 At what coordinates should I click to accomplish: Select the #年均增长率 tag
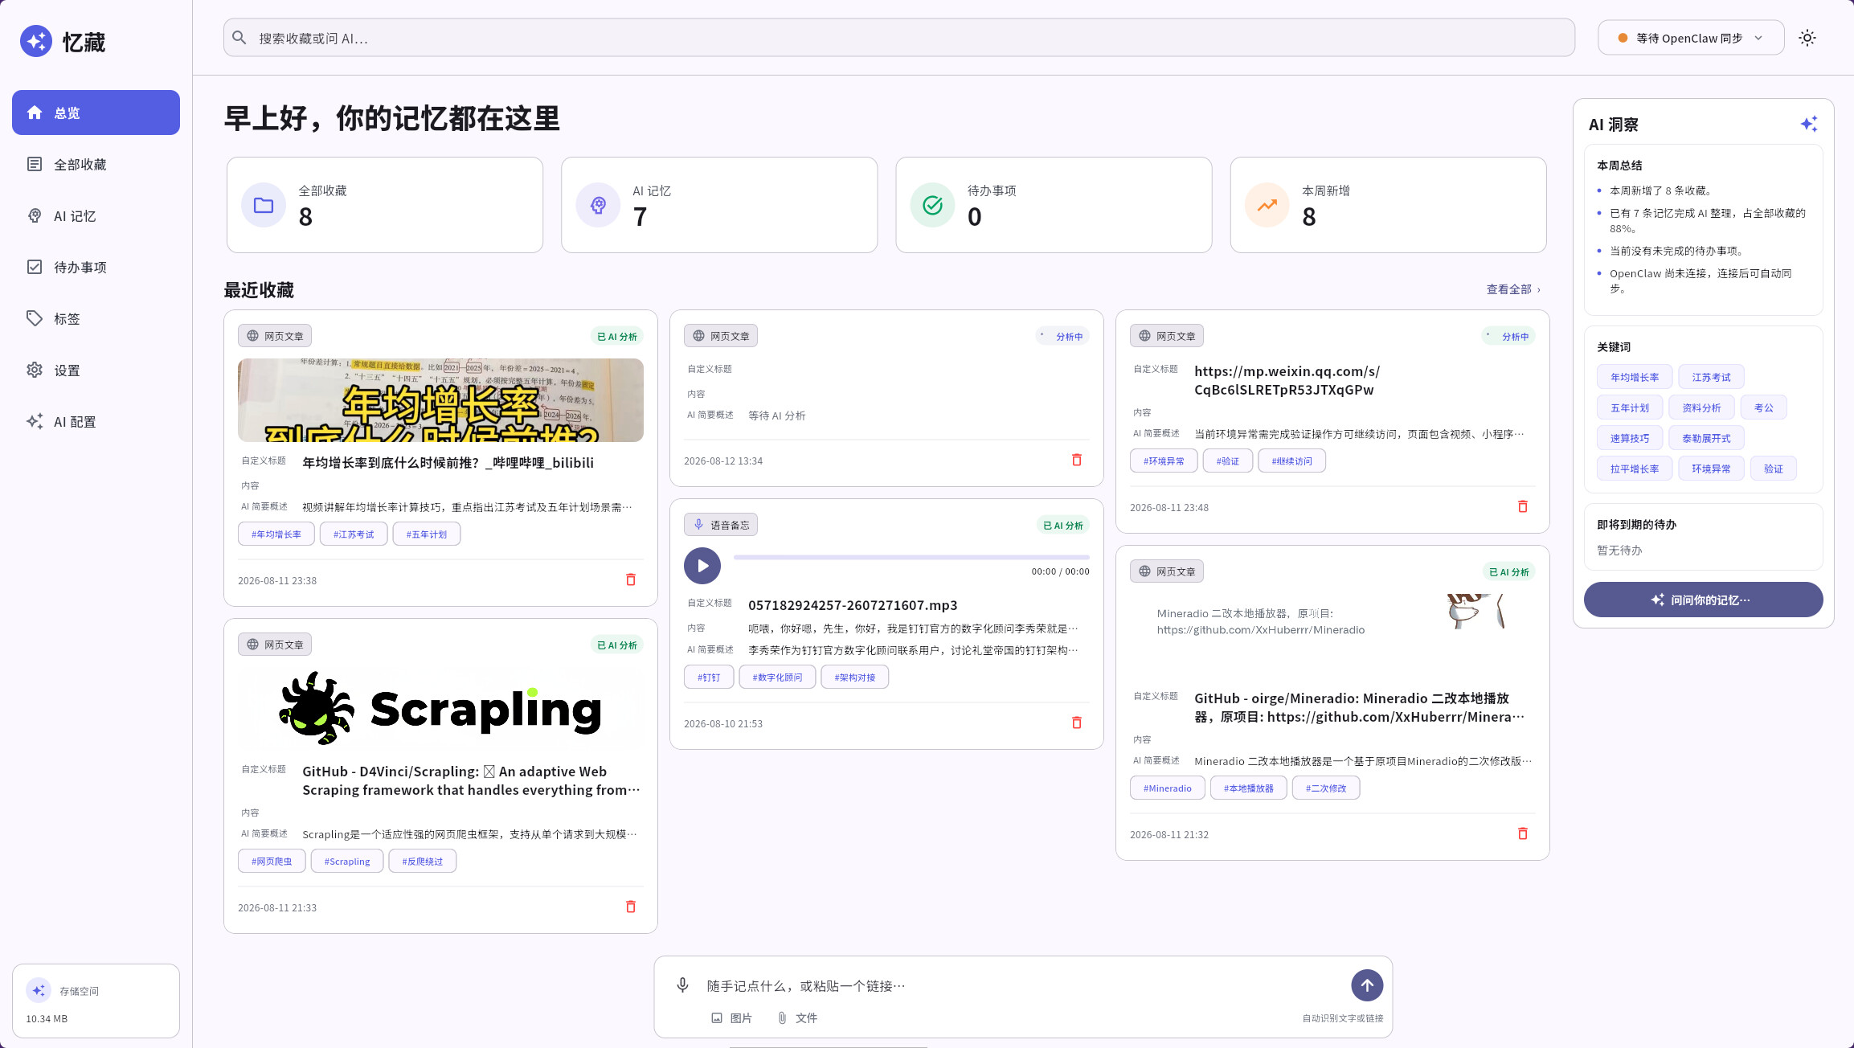[276, 534]
